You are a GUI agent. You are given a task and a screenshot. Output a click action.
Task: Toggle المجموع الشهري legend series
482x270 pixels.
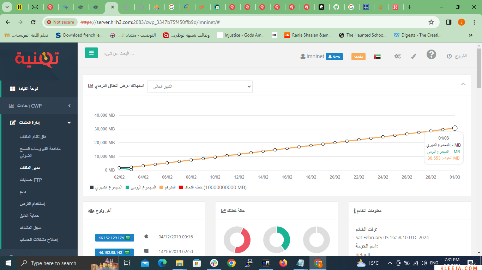pyautogui.click(x=106, y=187)
